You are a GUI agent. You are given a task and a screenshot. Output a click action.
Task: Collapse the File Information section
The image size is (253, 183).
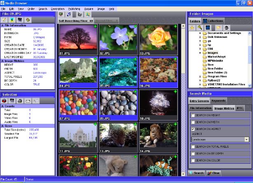pos(3,25)
